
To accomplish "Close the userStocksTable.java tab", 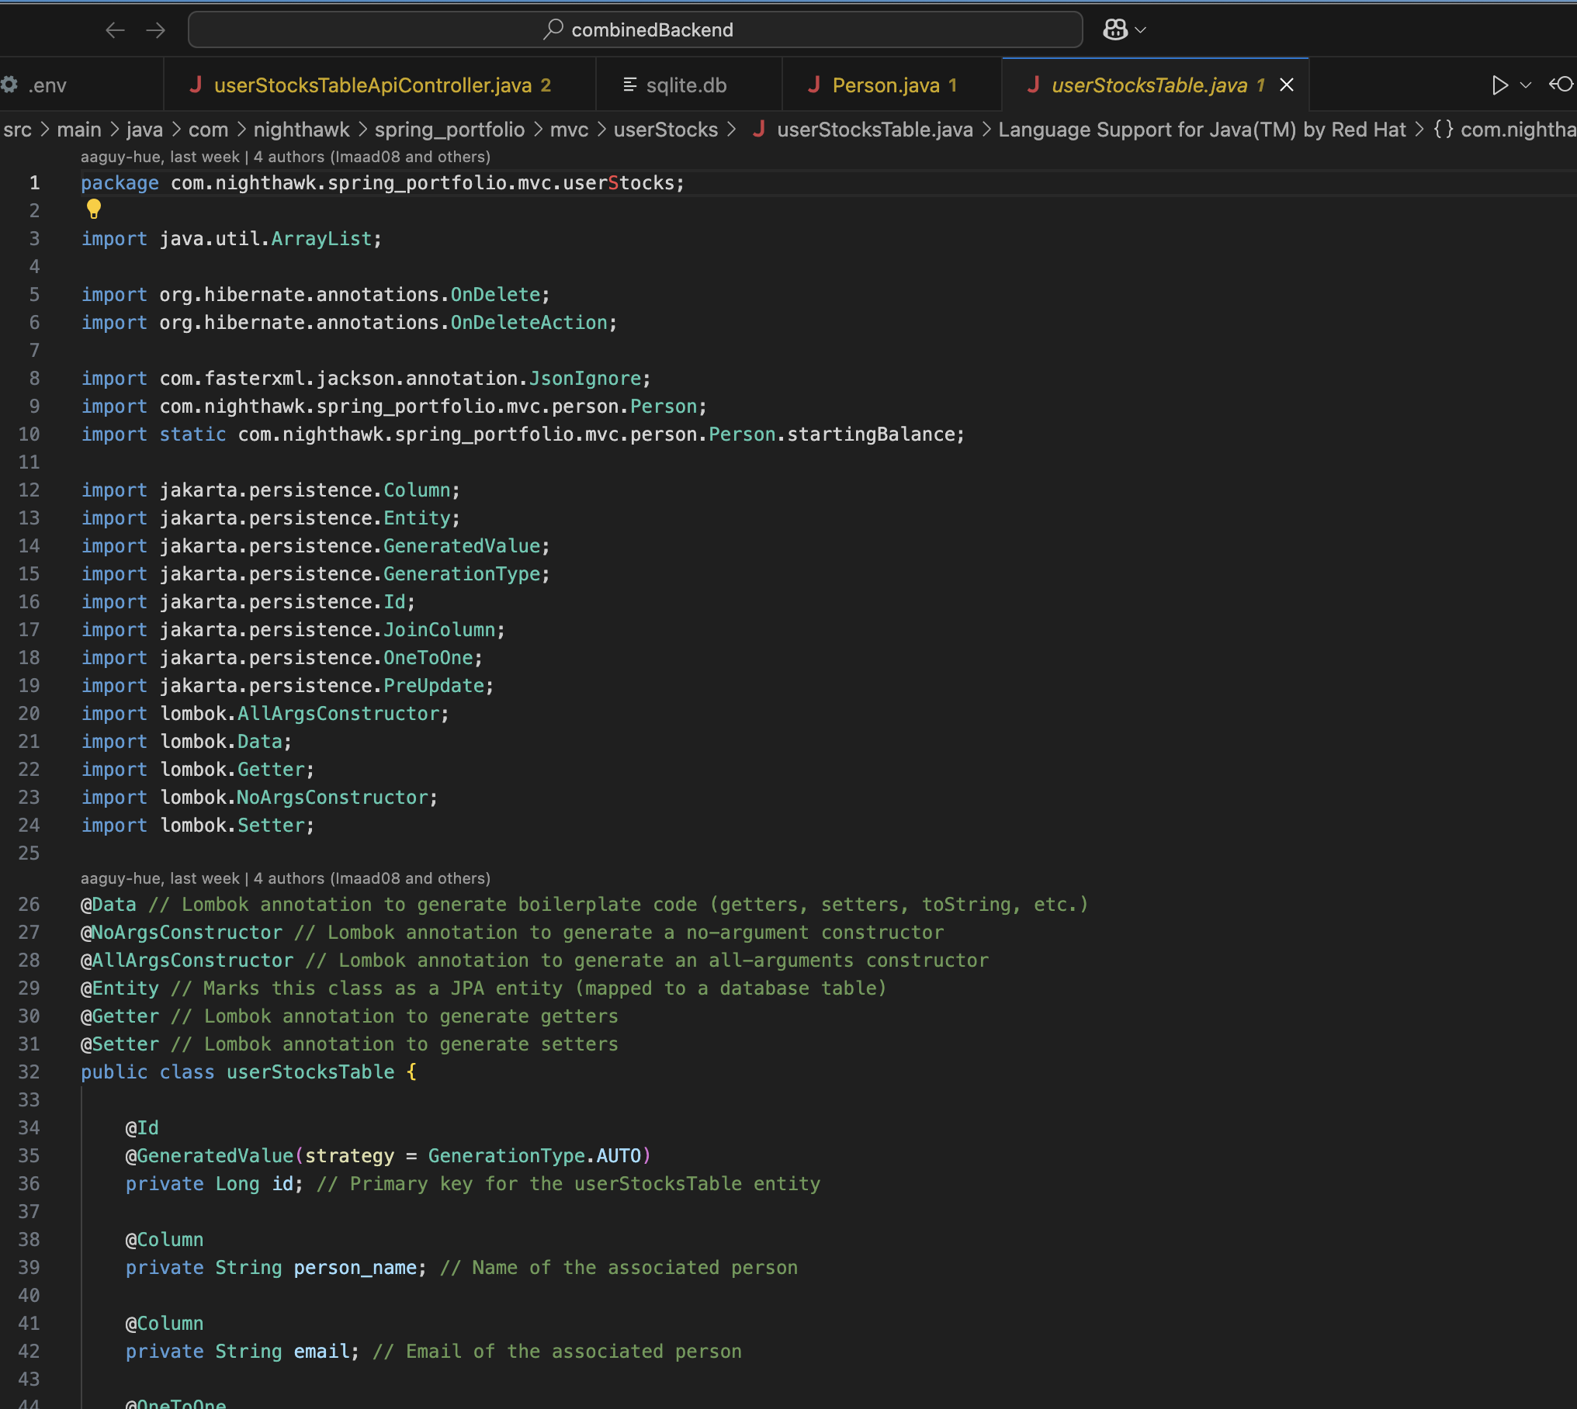I will 1286,85.
